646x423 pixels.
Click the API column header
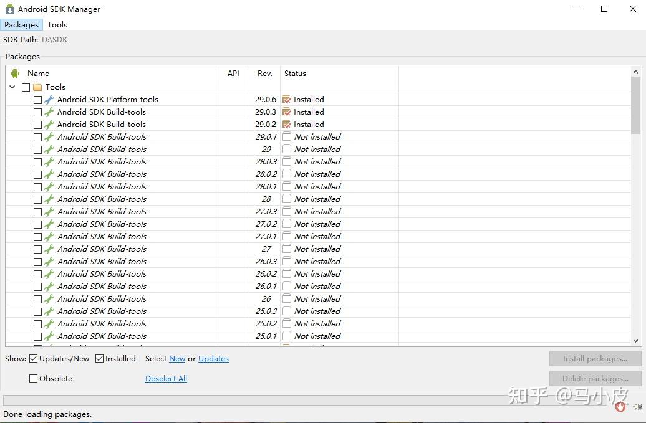tap(233, 74)
